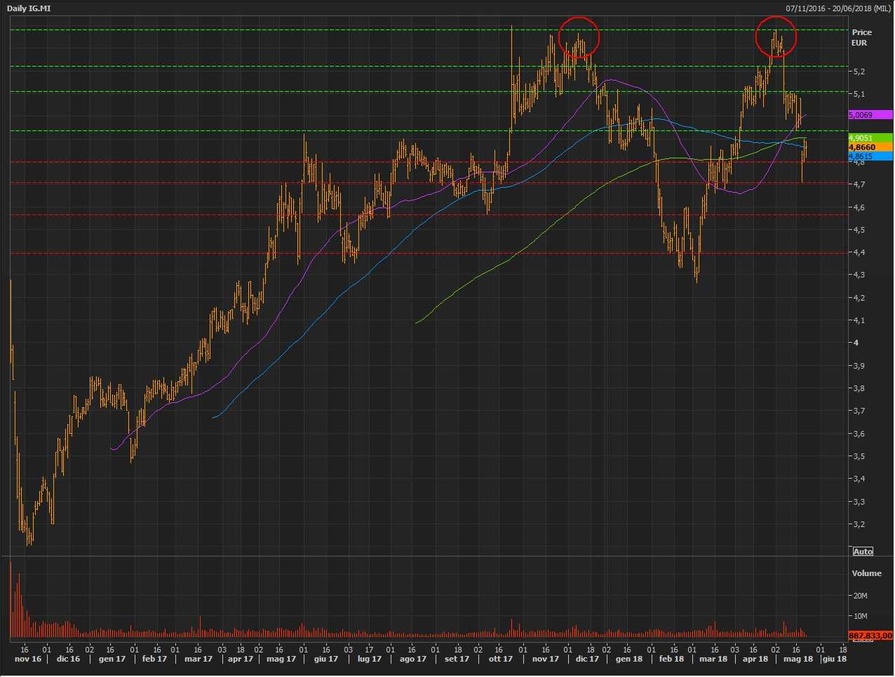
Task: Click the 4,3 price axis label
Action: (x=859, y=275)
